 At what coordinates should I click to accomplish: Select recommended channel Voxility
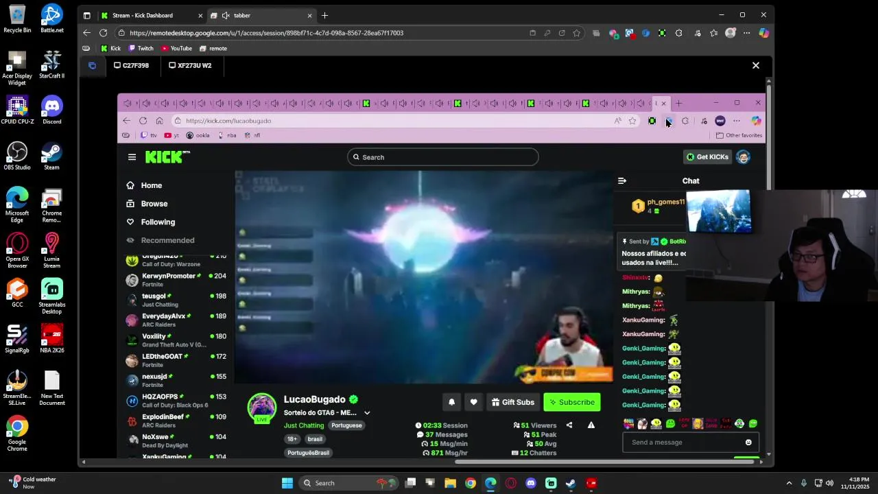[176, 340]
